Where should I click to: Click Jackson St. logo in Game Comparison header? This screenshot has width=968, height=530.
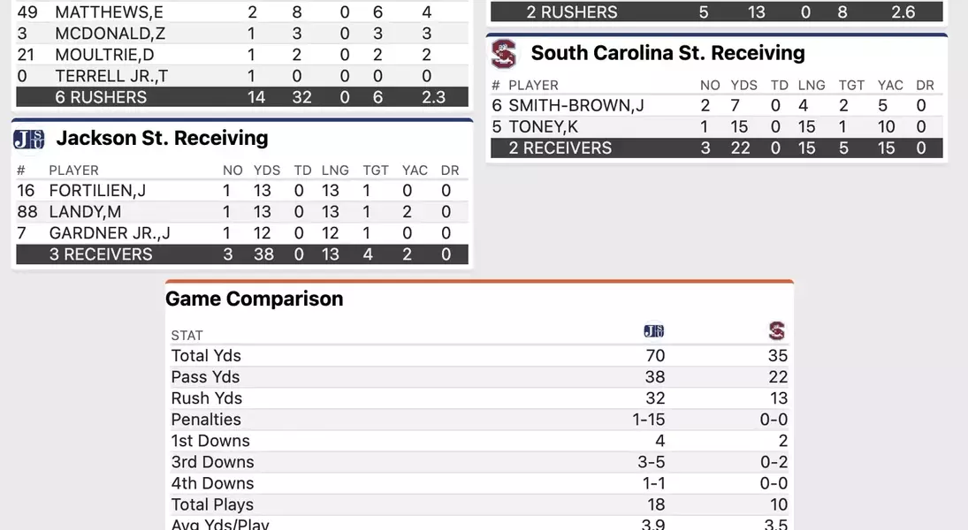[x=654, y=330]
